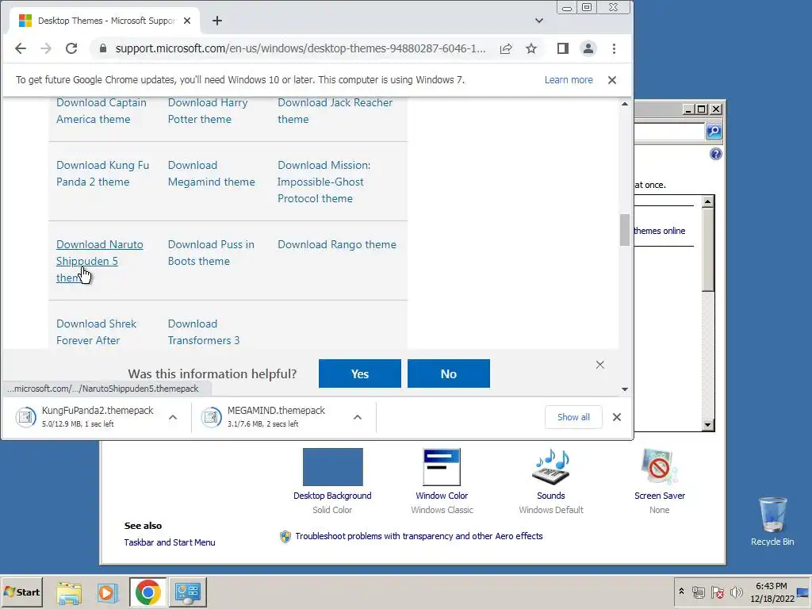Open the themes online link in Personalization
This screenshot has height=609, width=812.
[659, 231]
